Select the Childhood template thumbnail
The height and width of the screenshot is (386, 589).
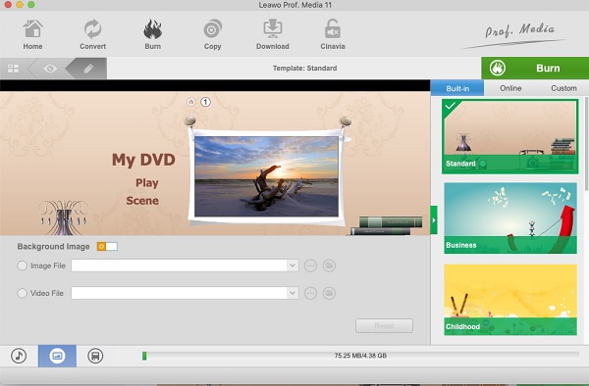[510, 300]
